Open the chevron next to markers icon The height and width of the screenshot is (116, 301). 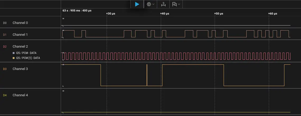tap(179, 4)
